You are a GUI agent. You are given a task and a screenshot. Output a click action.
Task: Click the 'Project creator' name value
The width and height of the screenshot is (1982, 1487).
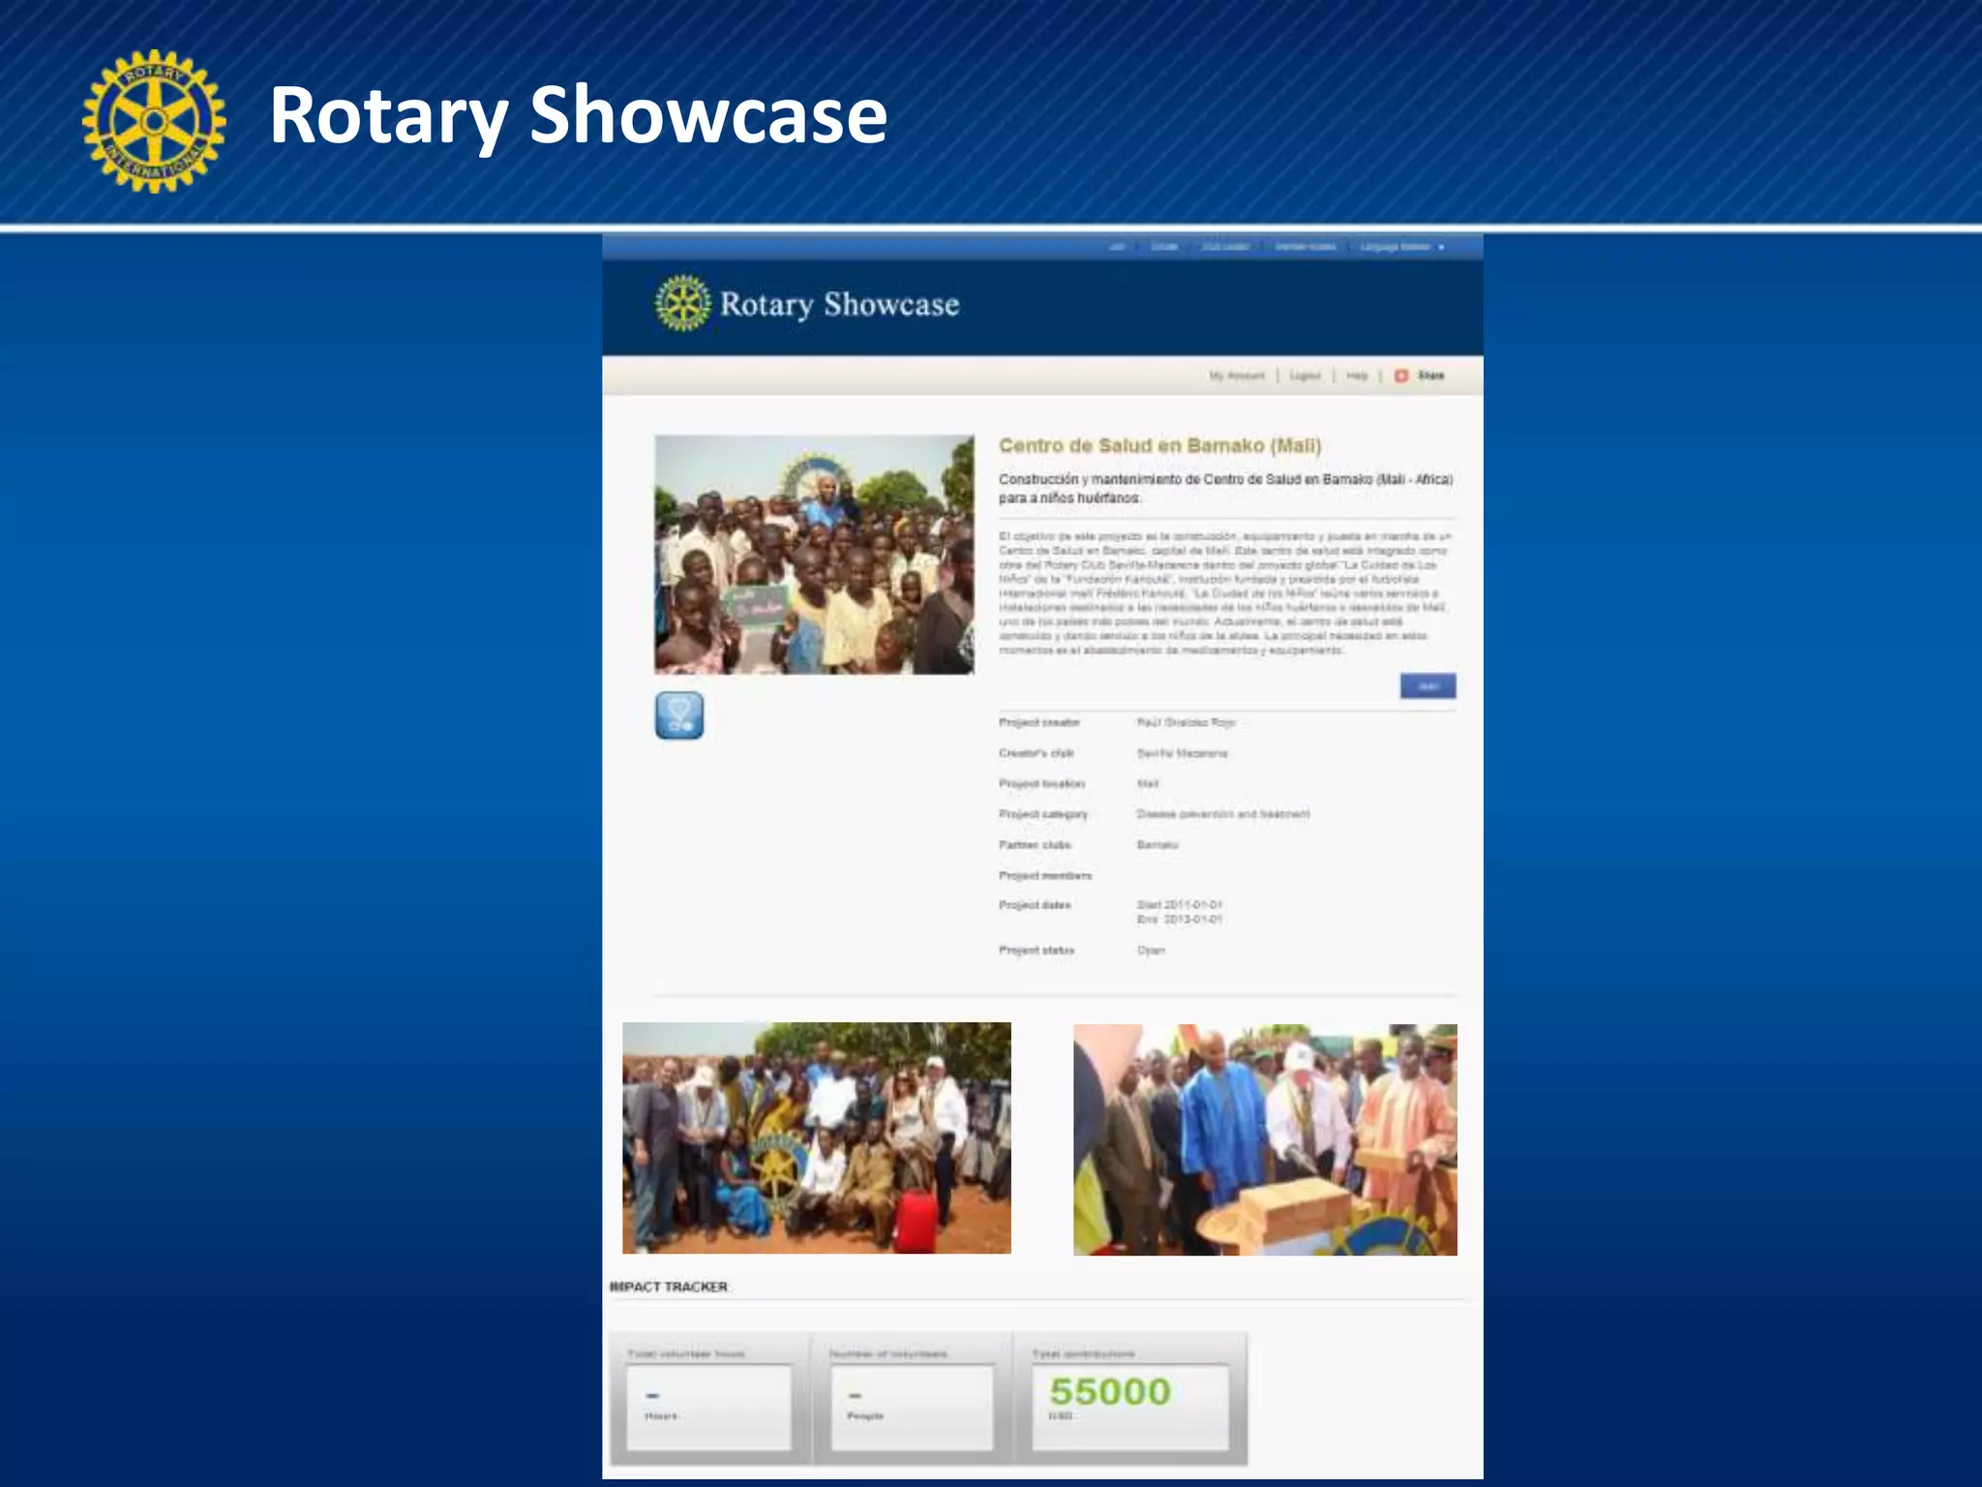click(1186, 722)
